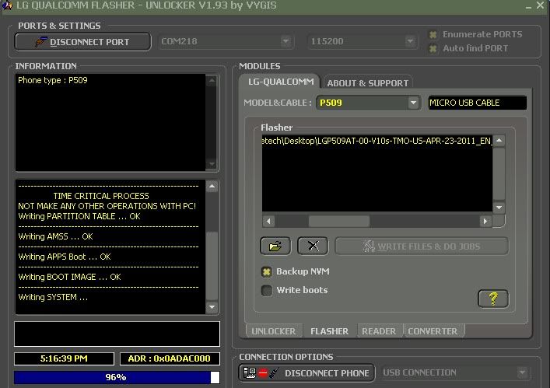Open the CONVERTER tab
This screenshot has height=388, width=550.
point(433,331)
